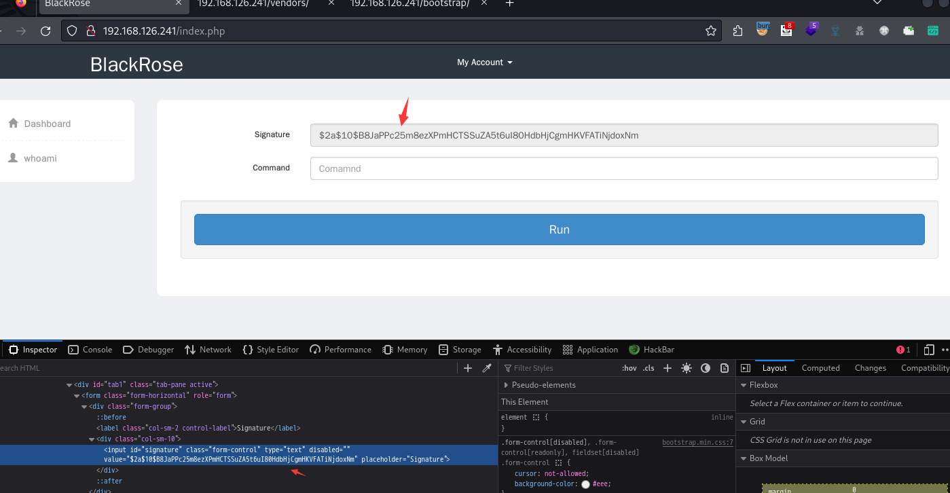Viewport: 950px width, 493px height.
Task: Click the BlackRose brand link
Action: (136, 65)
